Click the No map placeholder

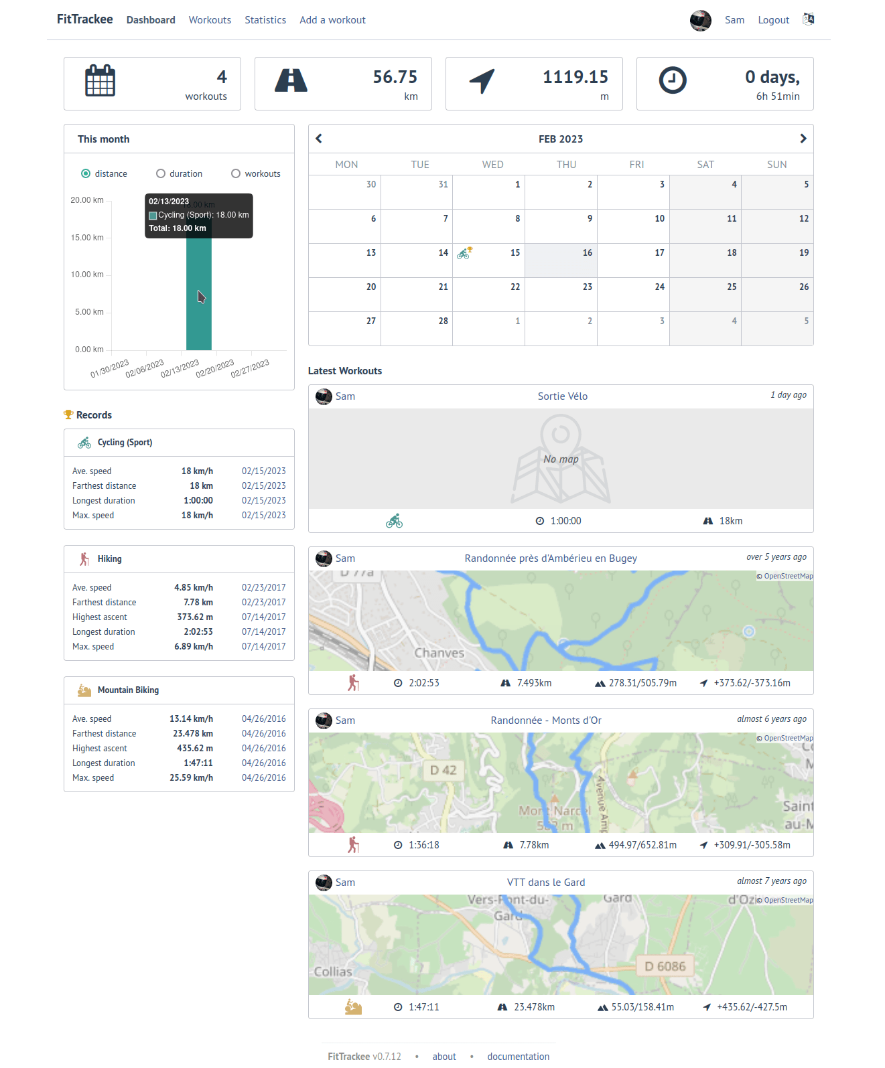(561, 459)
